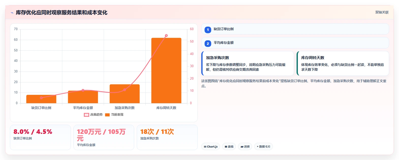The image size is (399, 160).
Task: Click the Chart.js tag chip
Action: (211, 147)
